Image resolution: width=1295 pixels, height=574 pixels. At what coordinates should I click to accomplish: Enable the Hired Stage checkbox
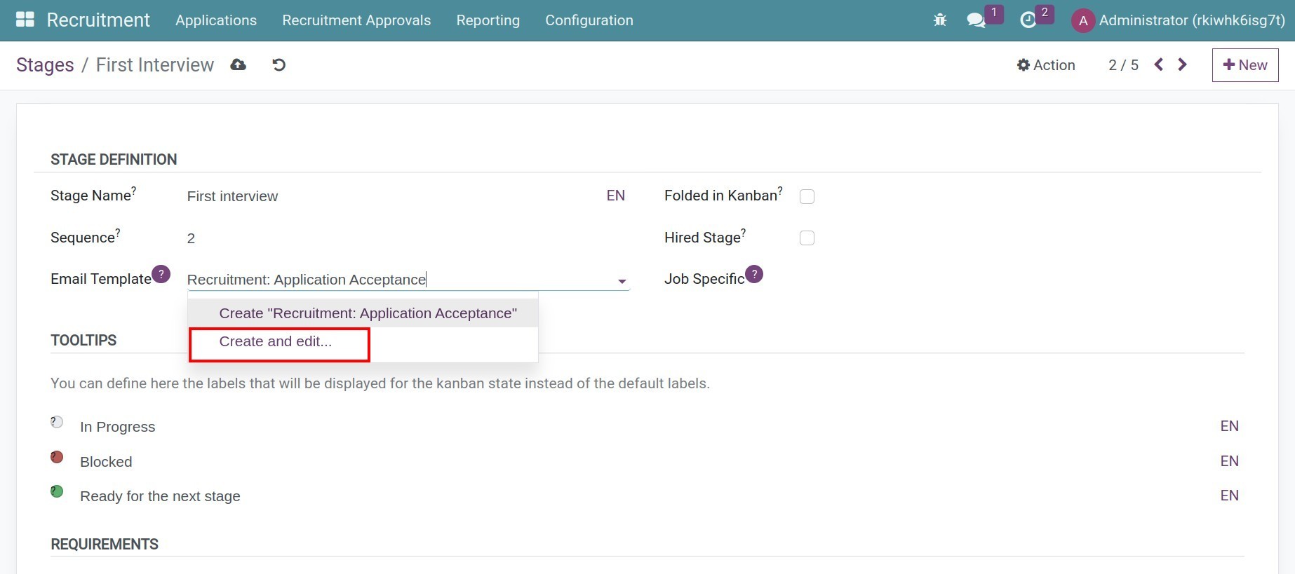pos(807,238)
